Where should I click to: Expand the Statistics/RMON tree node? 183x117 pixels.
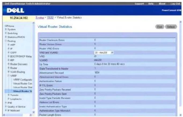pyautogui.click(x=6, y=37)
